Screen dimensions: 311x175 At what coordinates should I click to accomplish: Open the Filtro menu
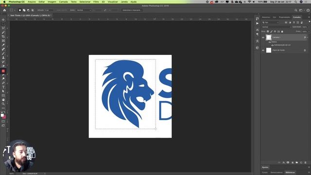pos(96,2)
